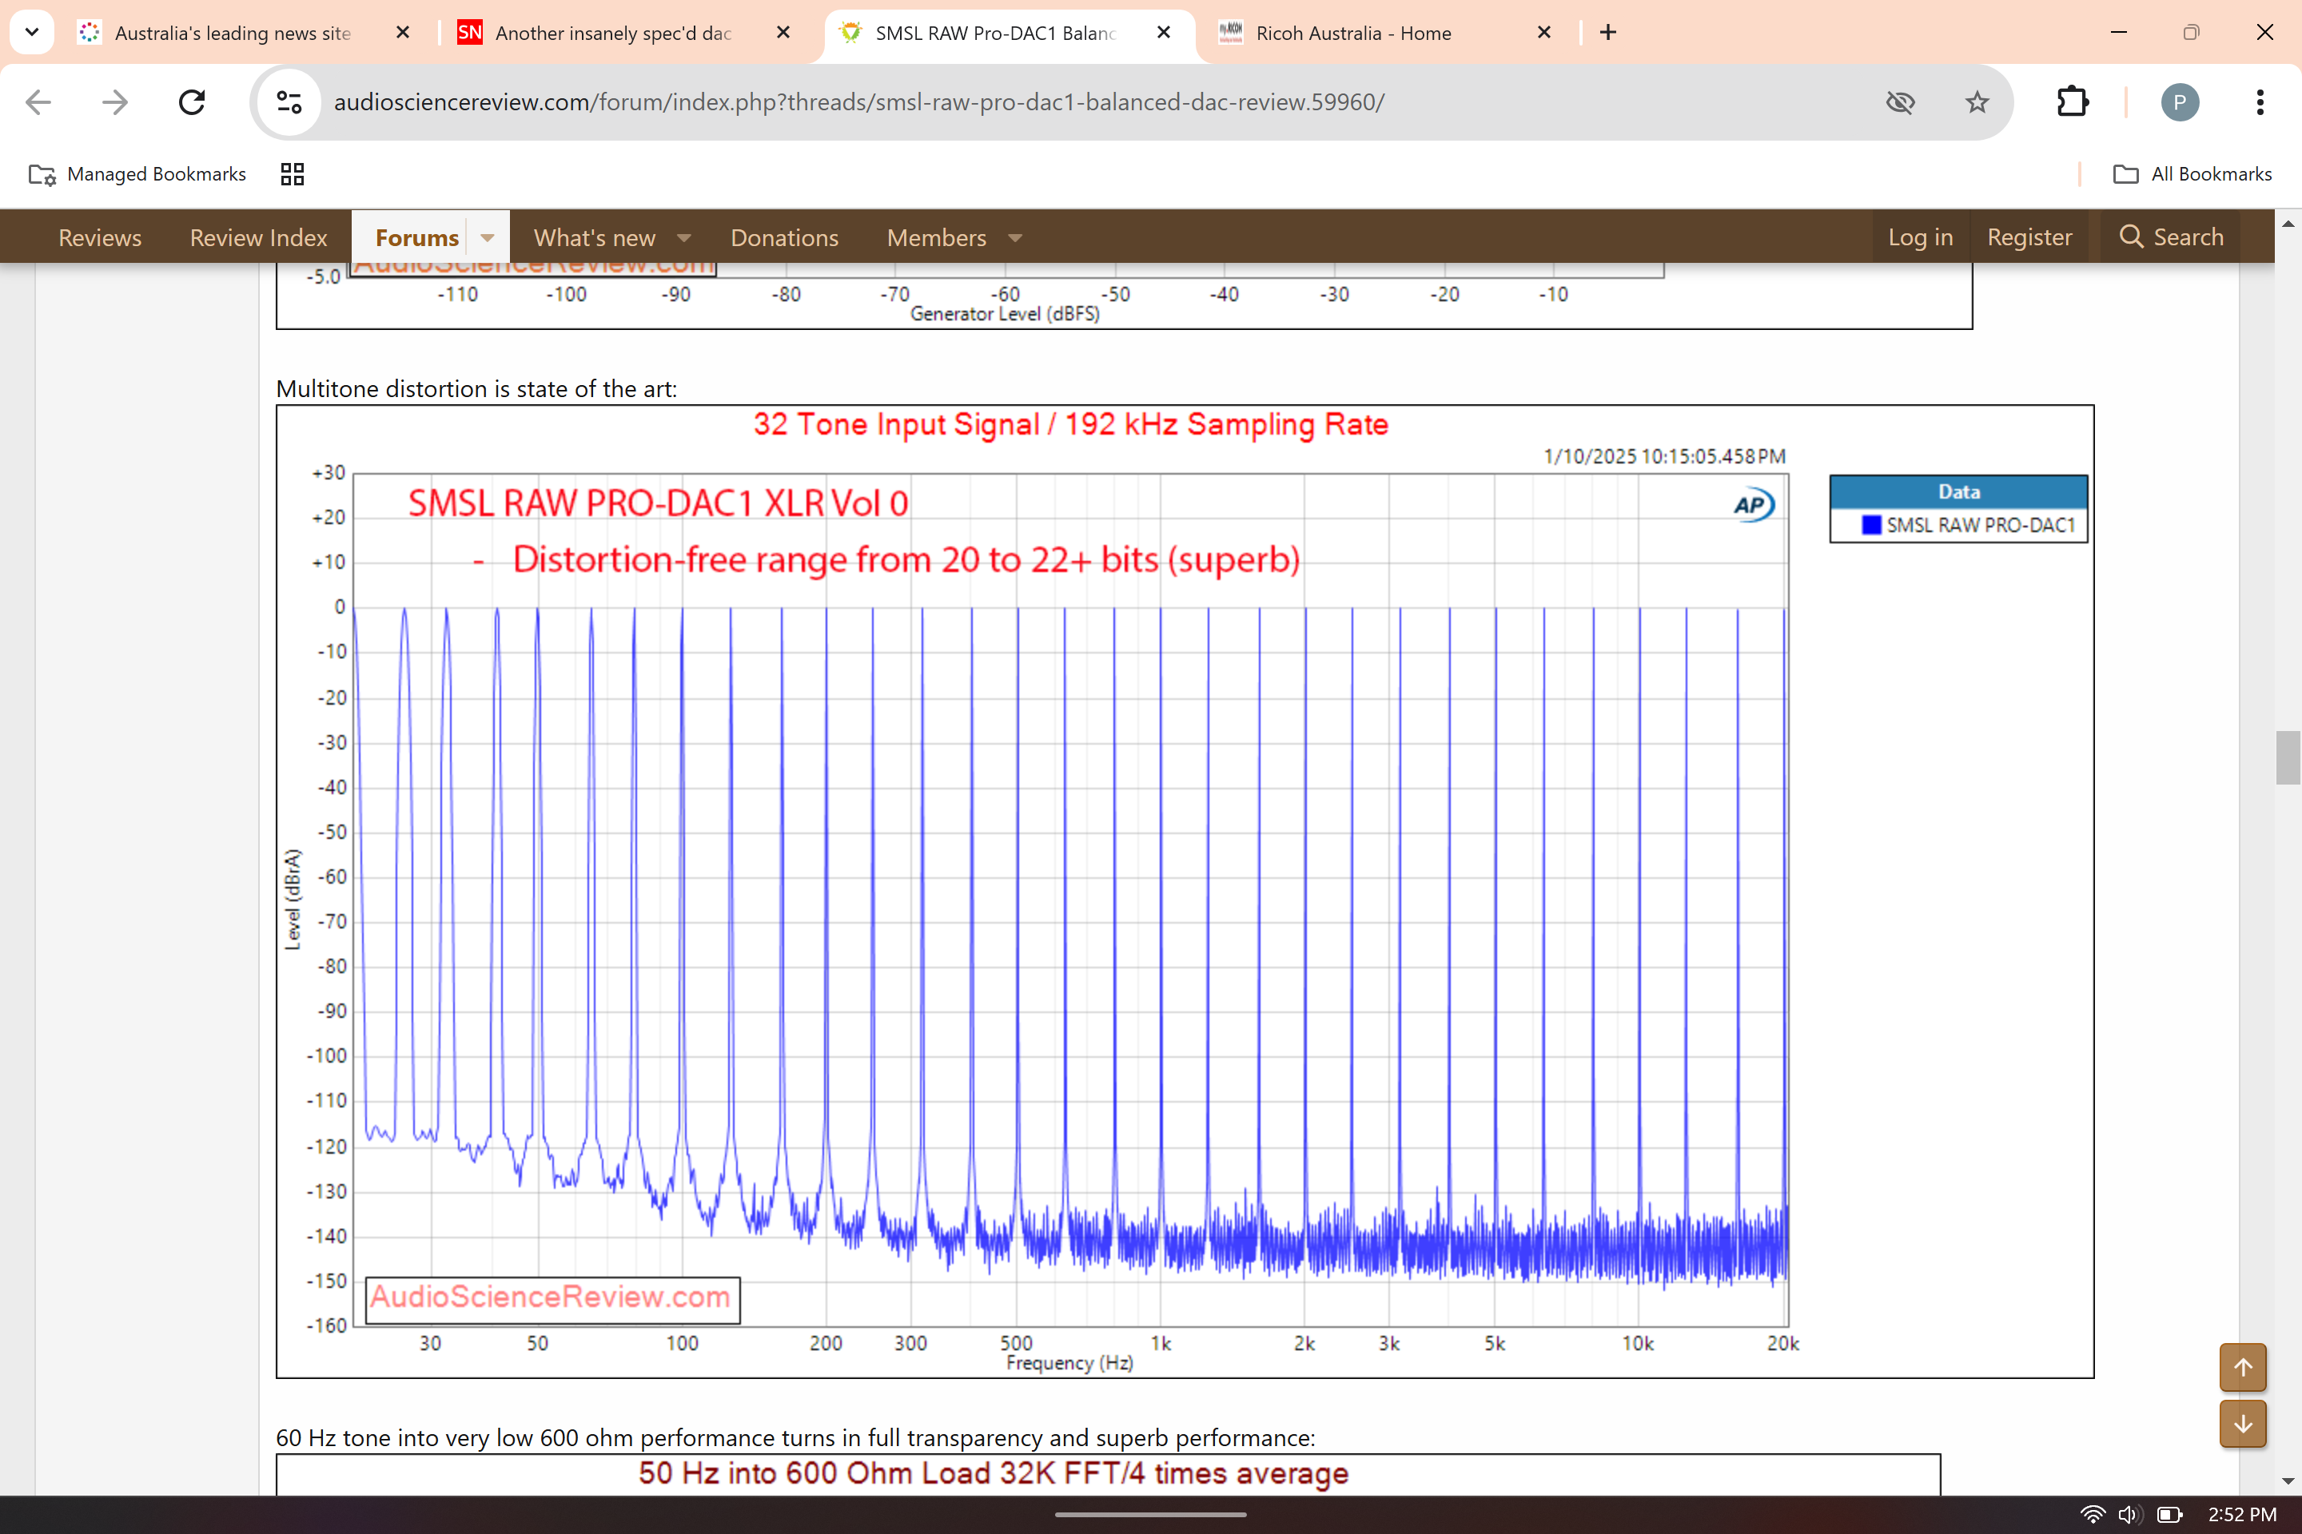
Task: Click the site information icon in address bar
Action: point(289,101)
